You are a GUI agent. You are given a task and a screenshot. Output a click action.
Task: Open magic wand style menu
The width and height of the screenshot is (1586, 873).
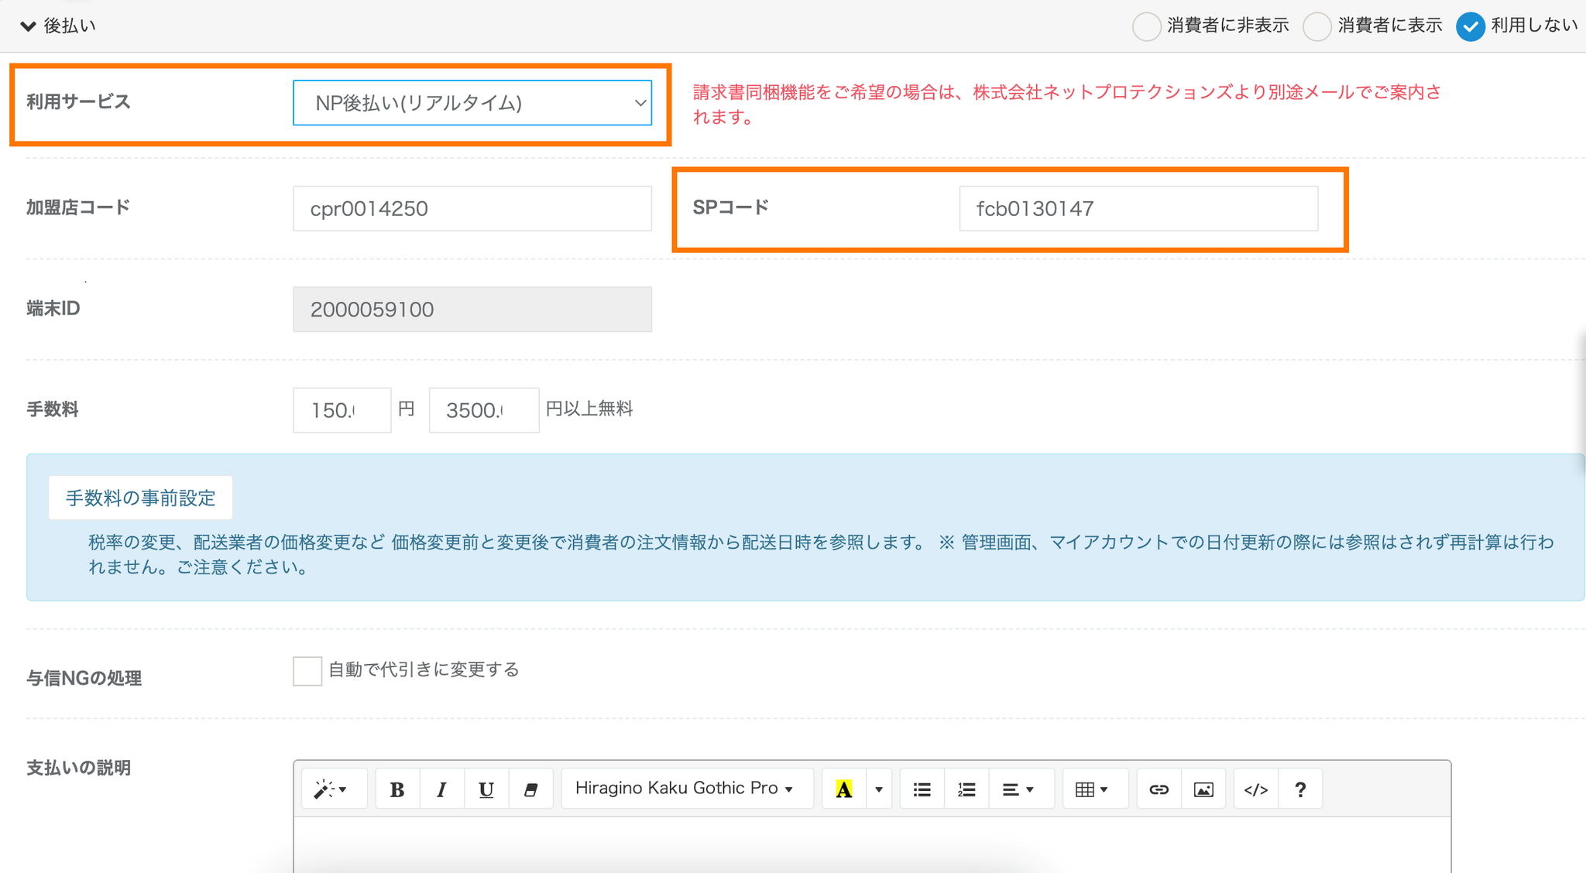331,789
